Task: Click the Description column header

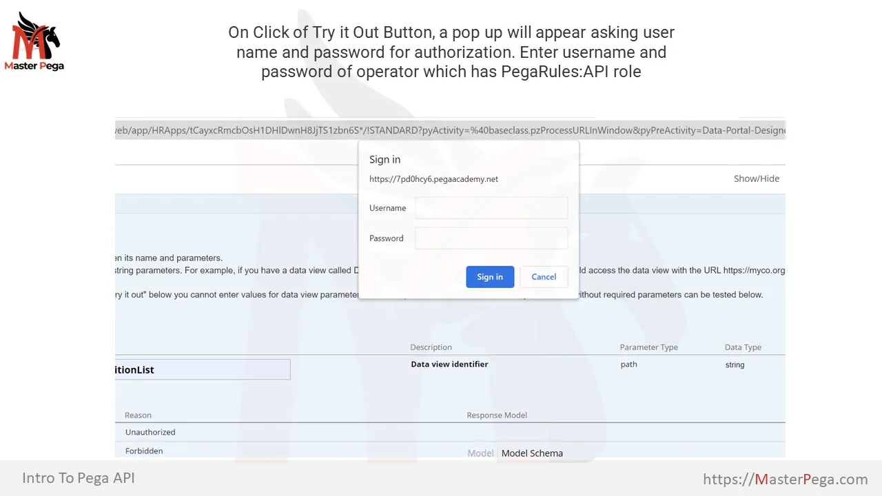Action: pyautogui.click(x=431, y=347)
